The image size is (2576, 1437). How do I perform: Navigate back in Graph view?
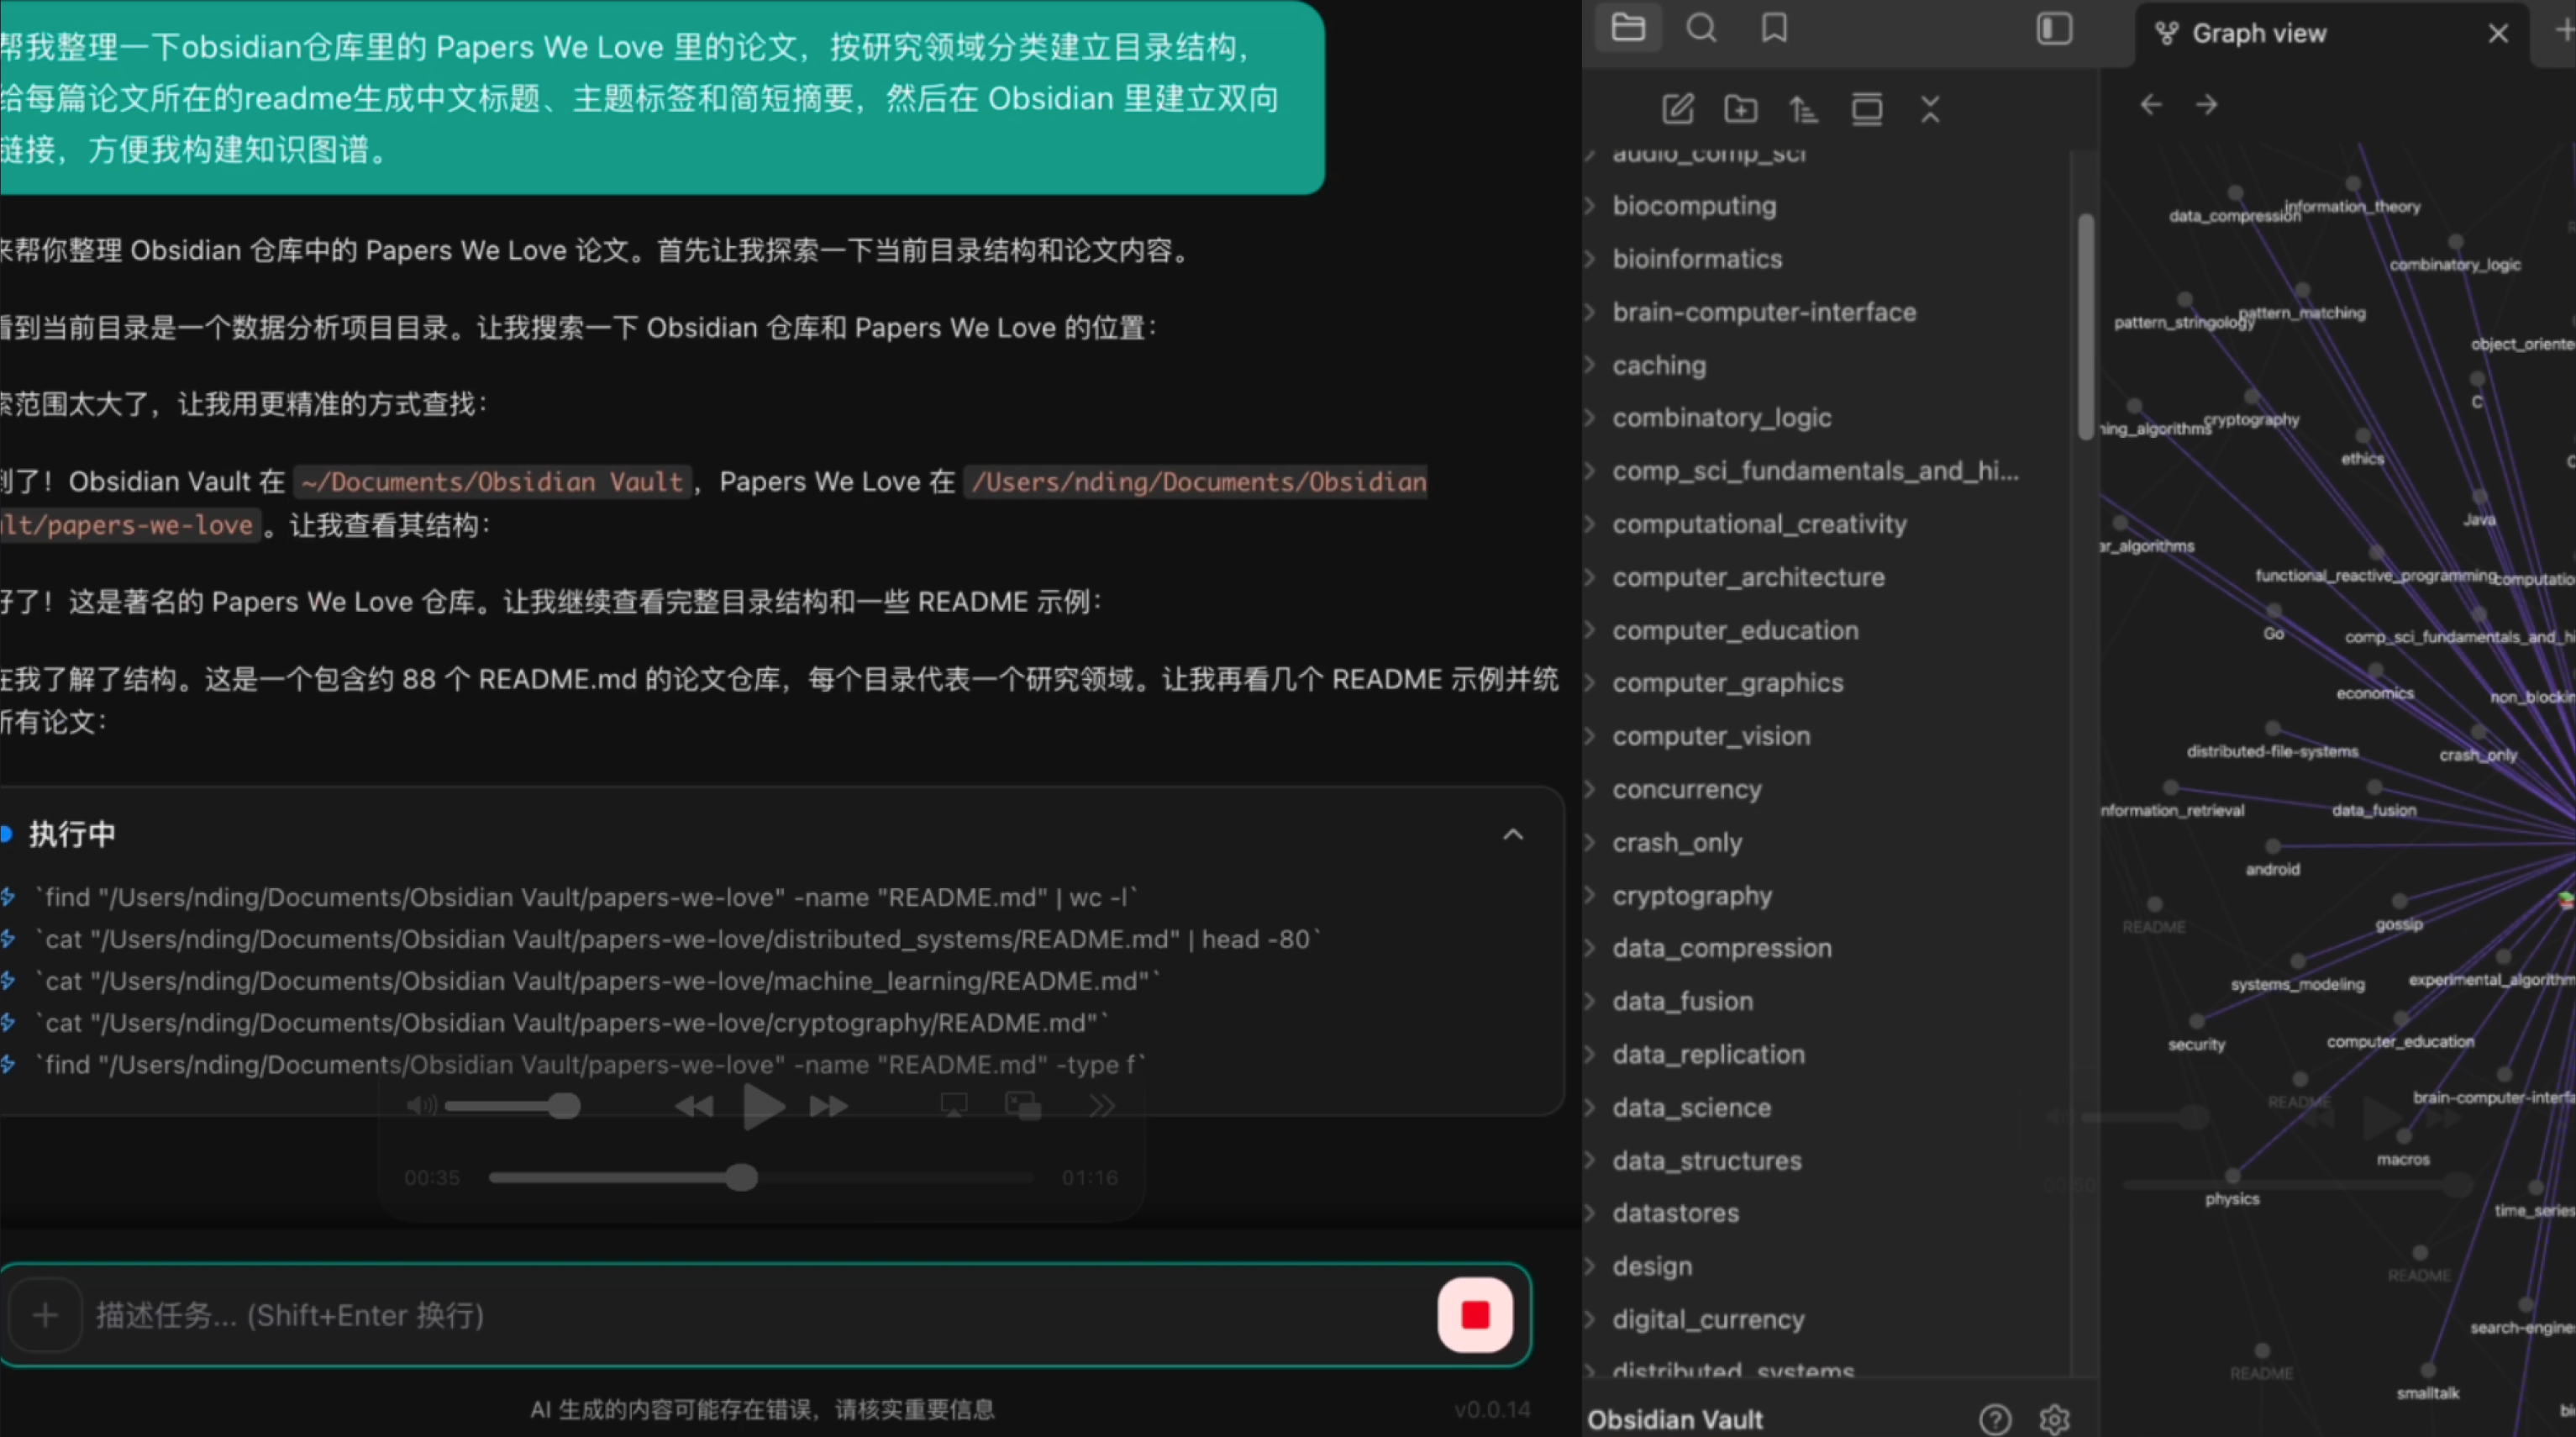[2150, 104]
